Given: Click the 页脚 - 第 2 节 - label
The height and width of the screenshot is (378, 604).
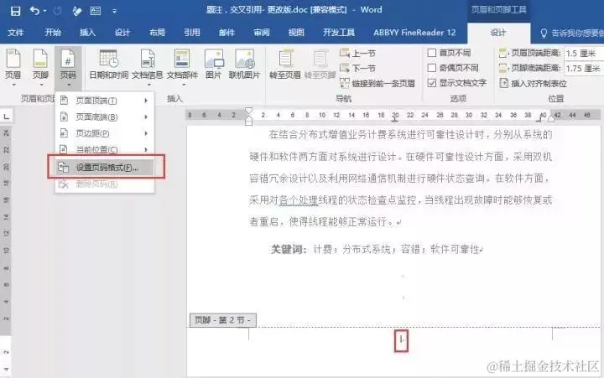Looking at the screenshot, I should point(223,320).
